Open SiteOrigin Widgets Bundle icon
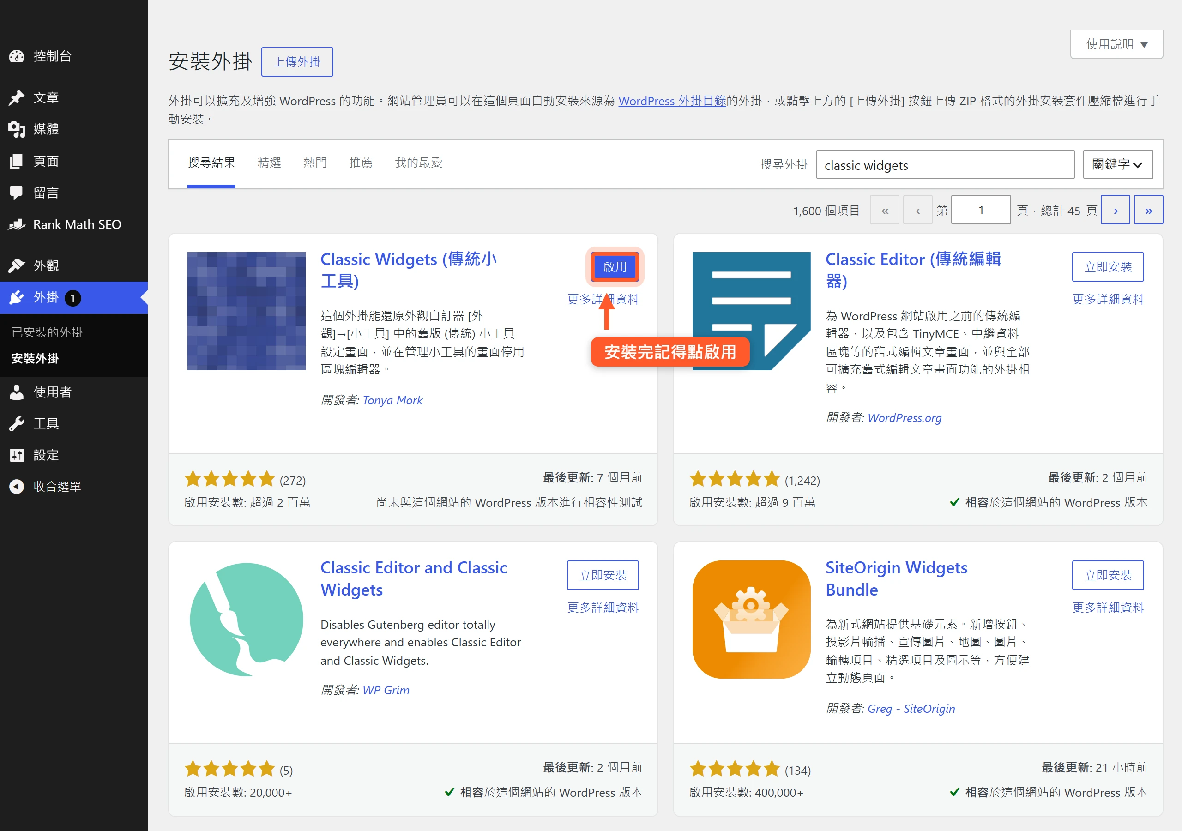 pos(751,620)
